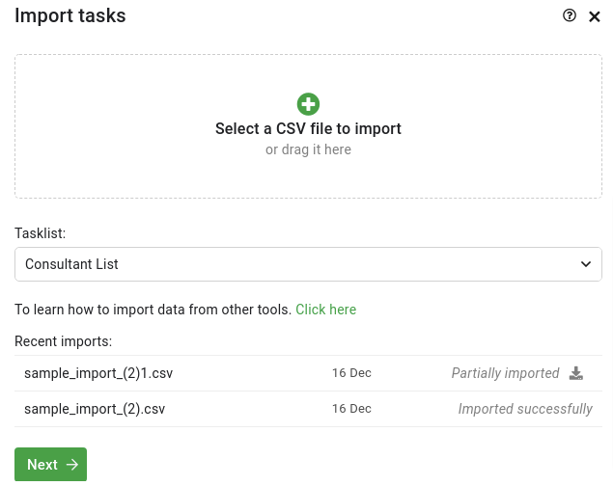This screenshot has height=486, width=613.
Task: Click the Partially imported status label
Action: [x=505, y=373]
